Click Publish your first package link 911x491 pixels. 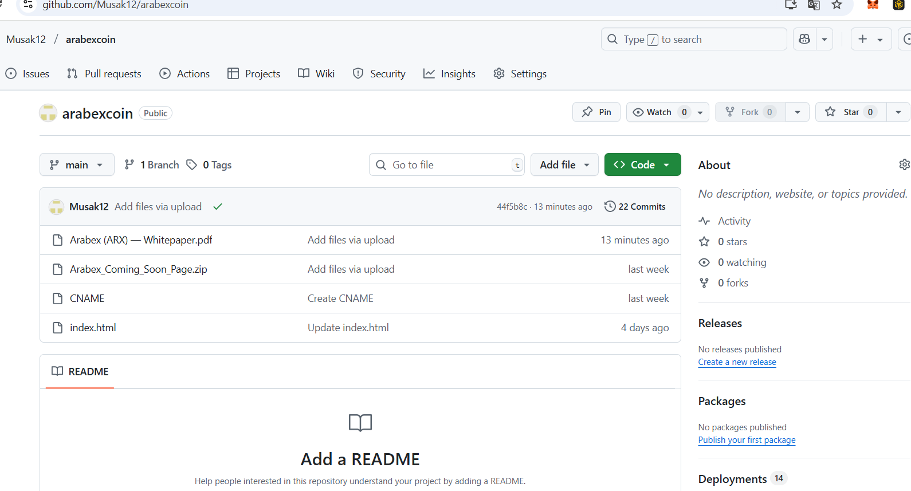[747, 440]
